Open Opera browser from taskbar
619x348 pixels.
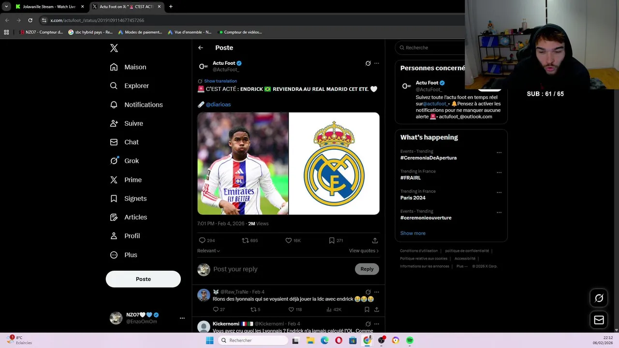tap(339, 340)
